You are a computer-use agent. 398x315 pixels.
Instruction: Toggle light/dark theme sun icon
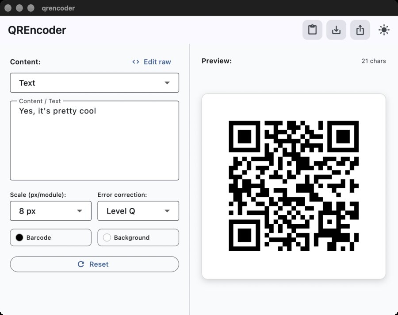pos(384,30)
